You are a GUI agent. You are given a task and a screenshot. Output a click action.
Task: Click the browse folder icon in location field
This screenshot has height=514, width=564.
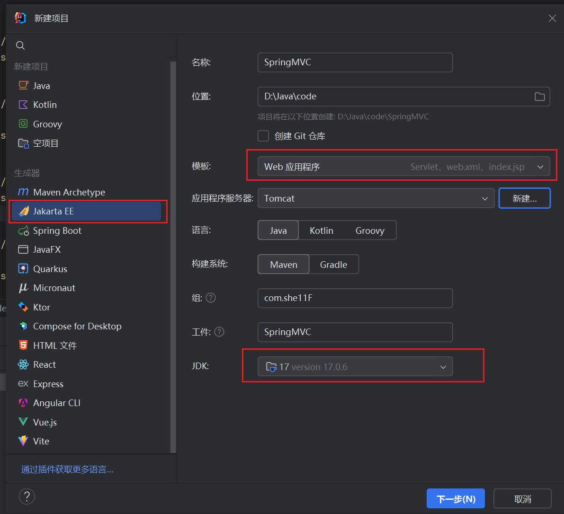[x=539, y=97]
